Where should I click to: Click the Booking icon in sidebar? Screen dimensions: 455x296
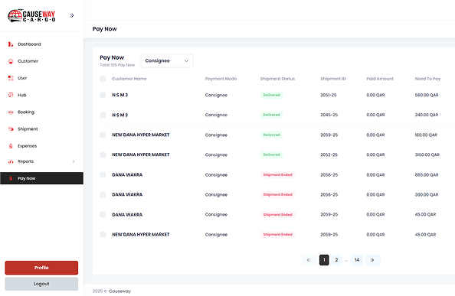(11, 112)
